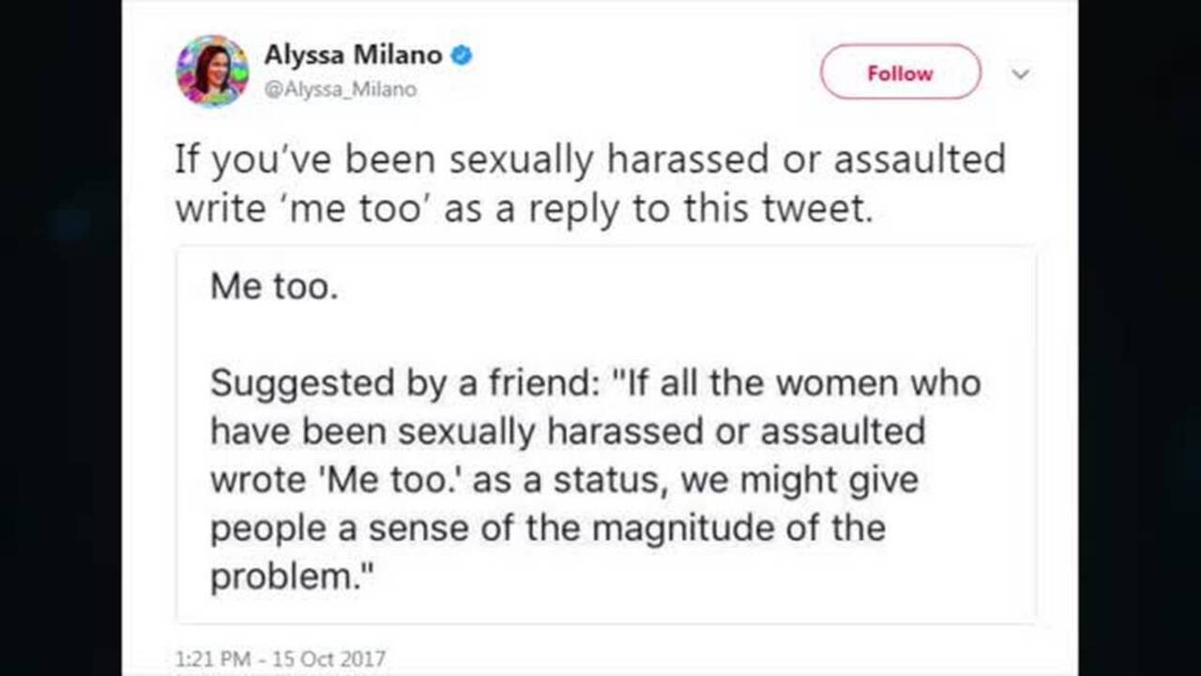Click the blue verified badge next to Alyssa Milano
1201x676 pixels.
click(x=460, y=55)
